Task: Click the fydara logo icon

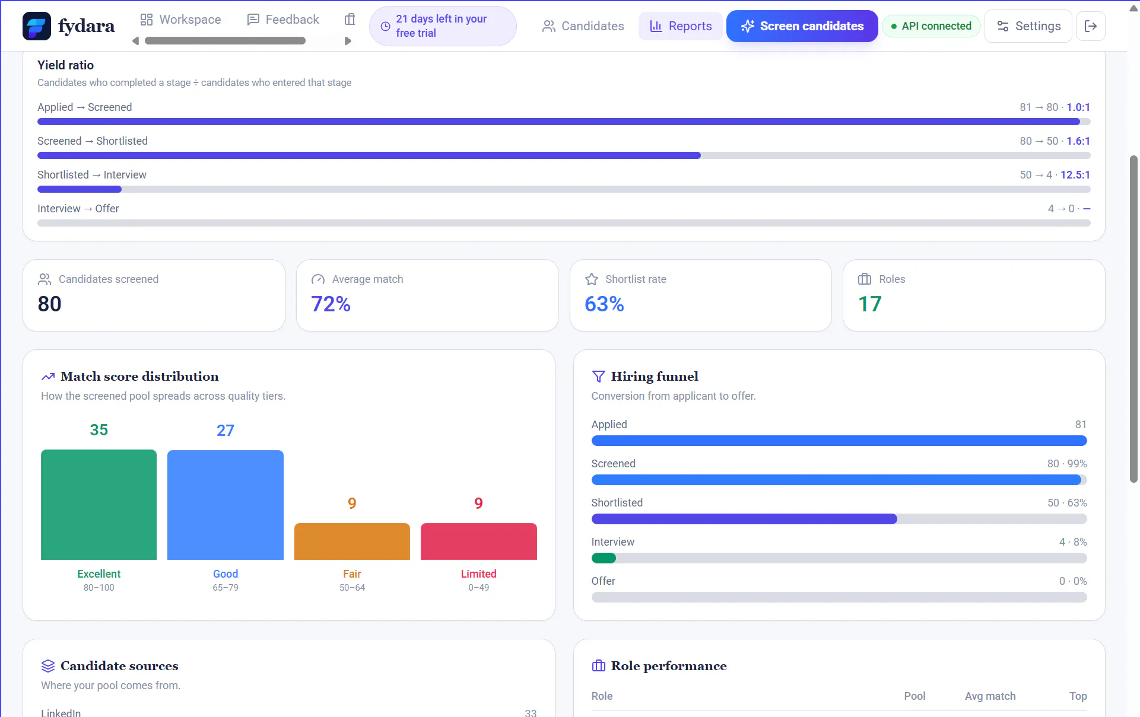Action: pyautogui.click(x=37, y=26)
